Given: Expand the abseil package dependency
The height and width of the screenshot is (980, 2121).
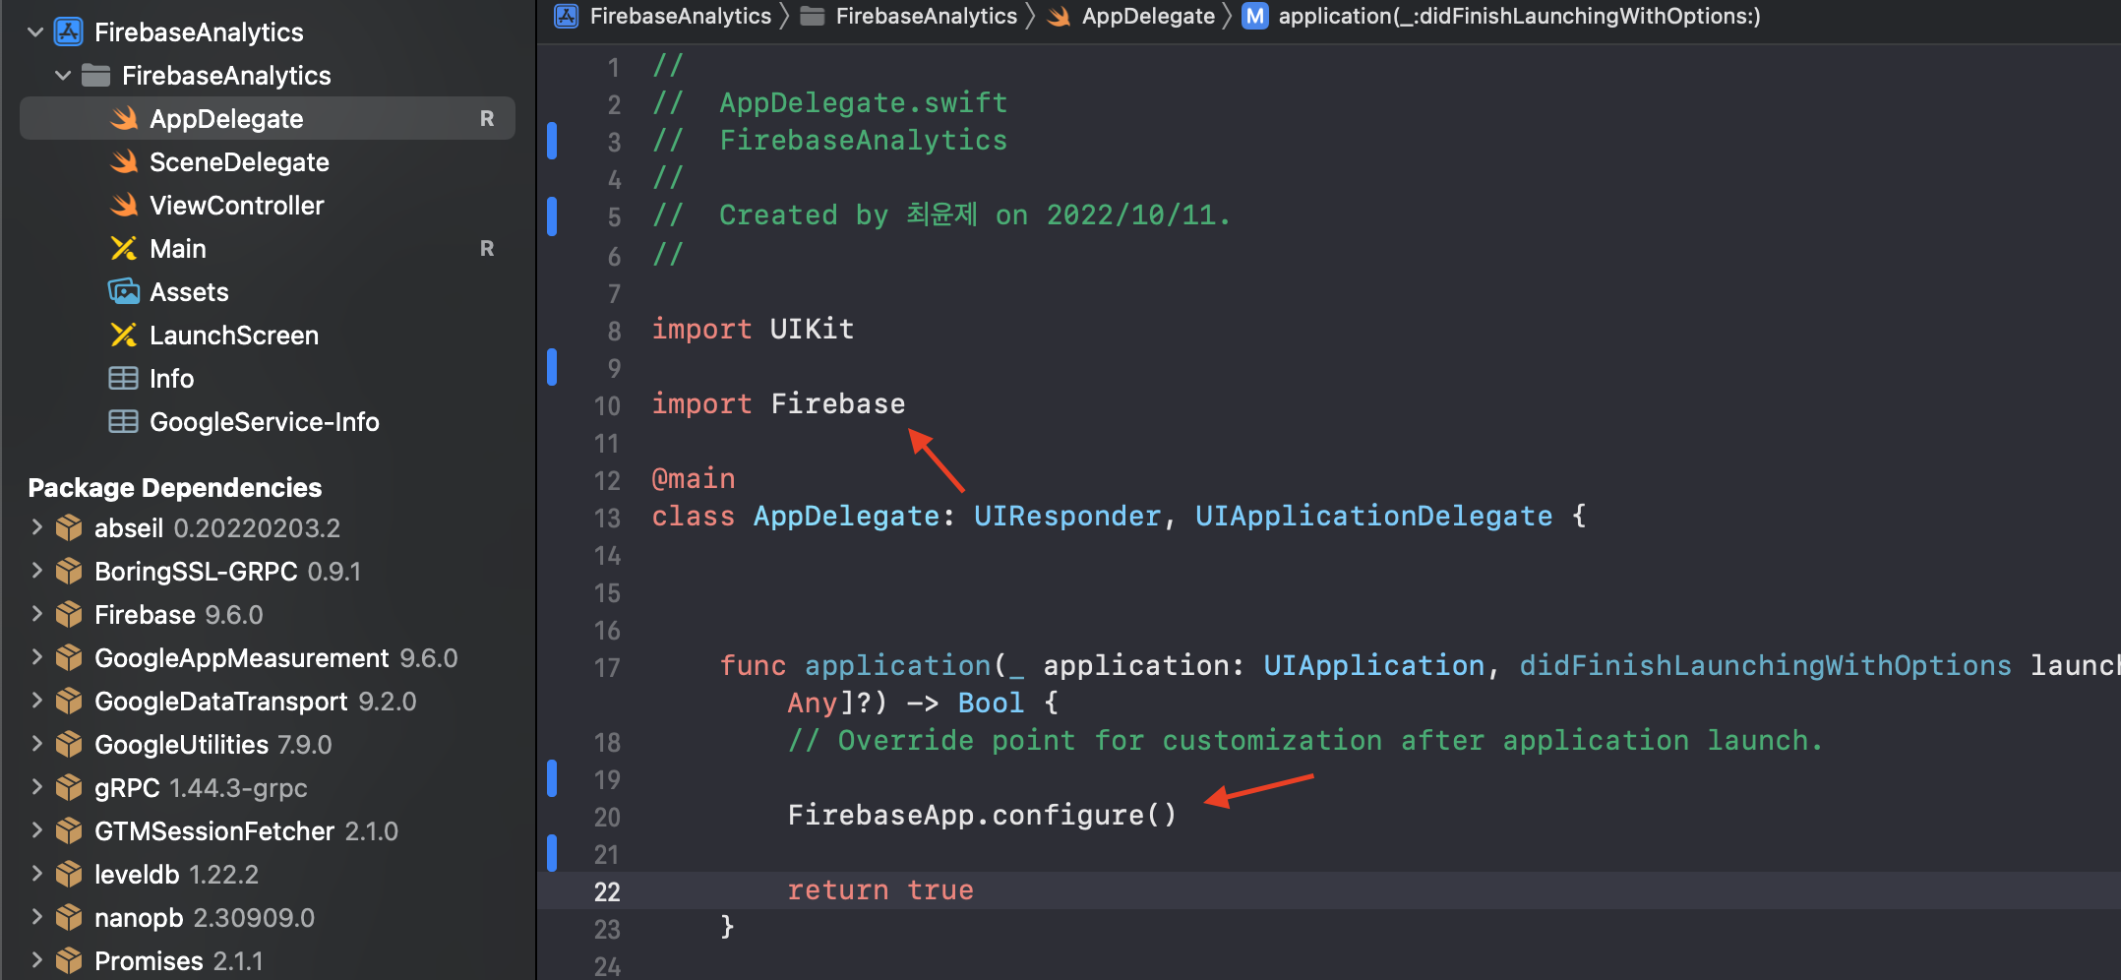Looking at the screenshot, I should (36, 527).
